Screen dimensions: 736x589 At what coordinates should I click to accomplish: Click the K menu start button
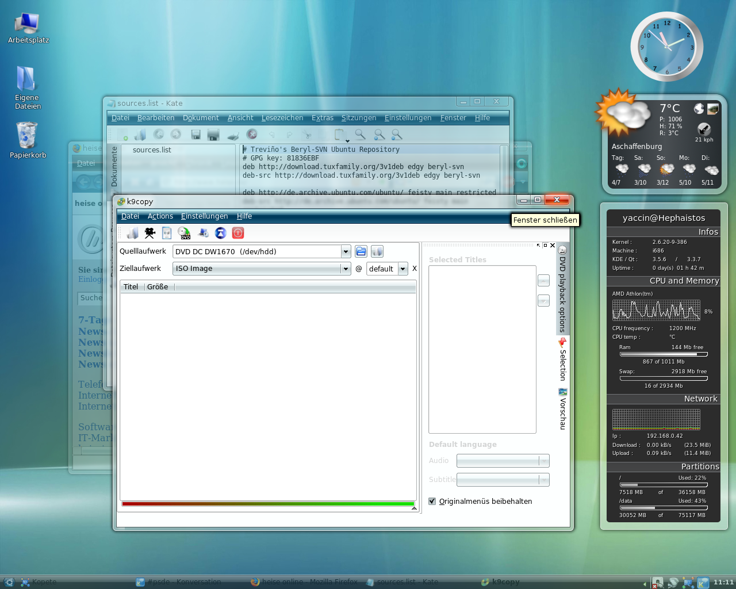9,582
